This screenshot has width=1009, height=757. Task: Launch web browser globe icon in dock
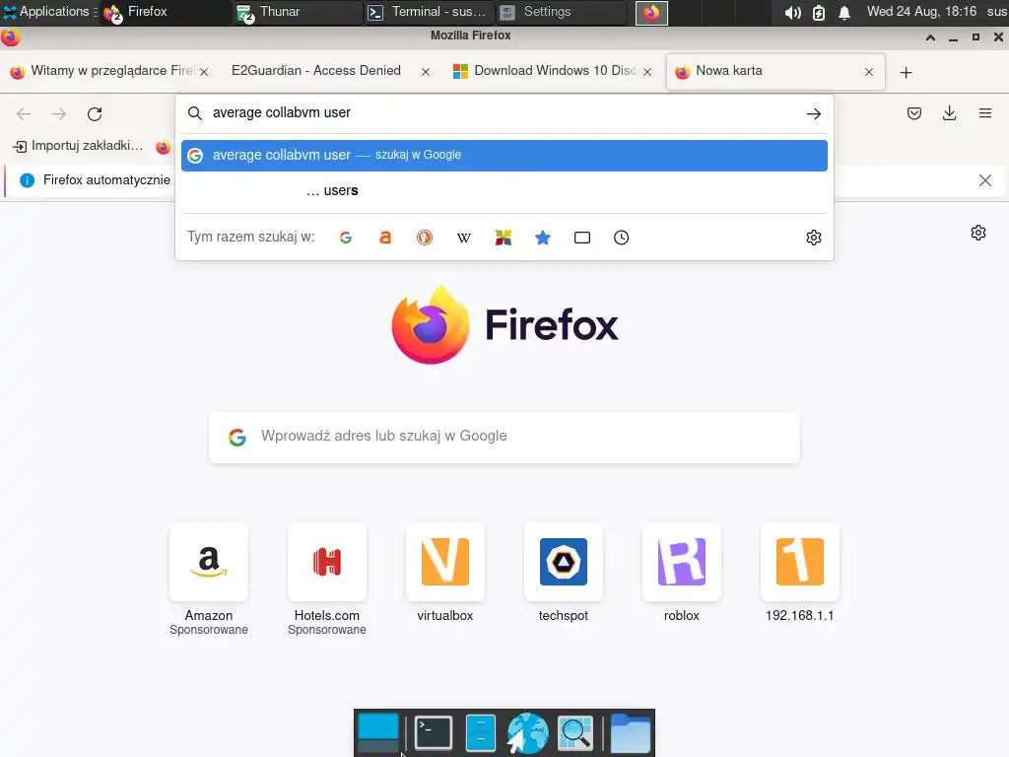pyautogui.click(x=527, y=733)
